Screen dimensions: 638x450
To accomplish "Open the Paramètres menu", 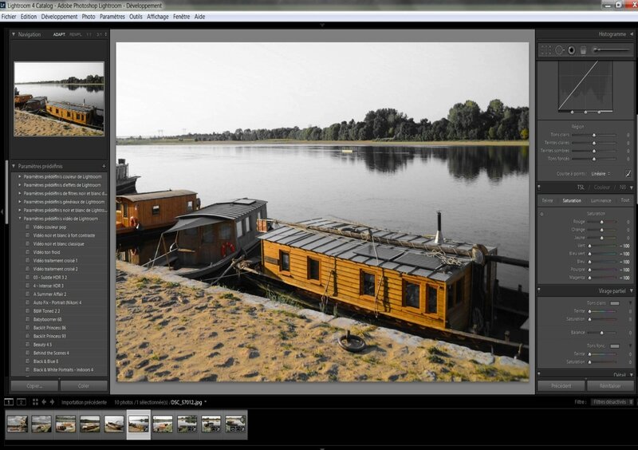I will pyautogui.click(x=112, y=17).
